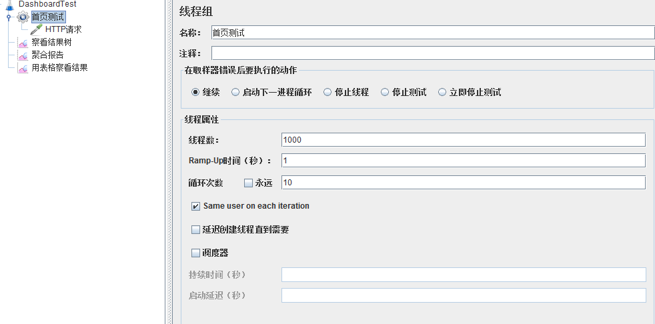The width and height of the screenshot is (655, 324).
Task: Click the 注释 comment field
Action: [433, 53]
